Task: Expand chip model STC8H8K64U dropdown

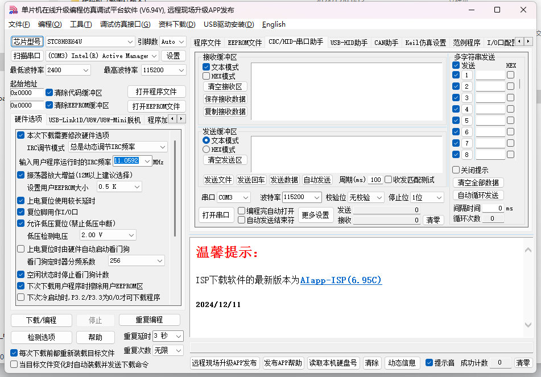Action: pyautogui.click(x=130, y=42)
